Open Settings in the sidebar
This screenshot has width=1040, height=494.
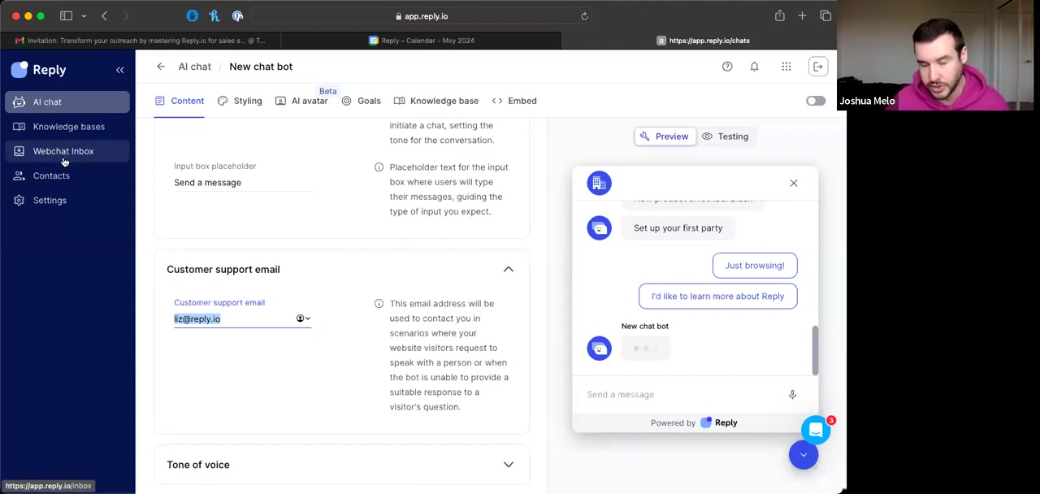coord(67,200)
